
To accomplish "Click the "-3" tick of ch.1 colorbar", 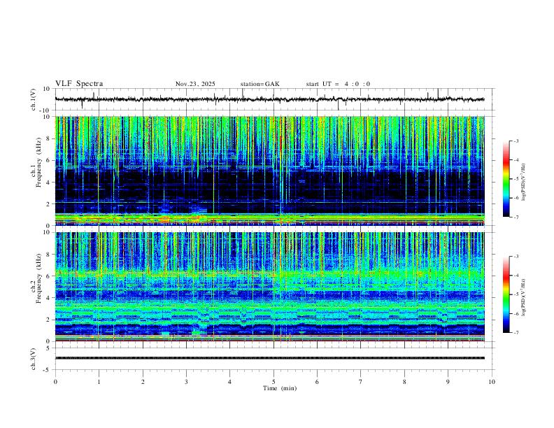I will (x=516, y=141).
